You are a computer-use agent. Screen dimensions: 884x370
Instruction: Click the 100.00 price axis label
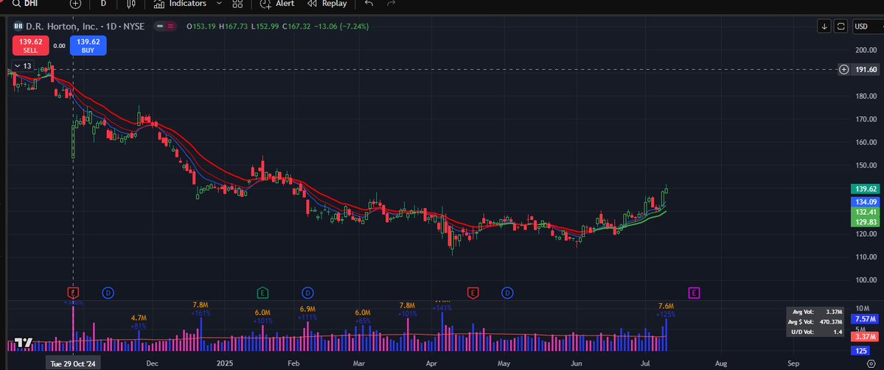(866, 280)
